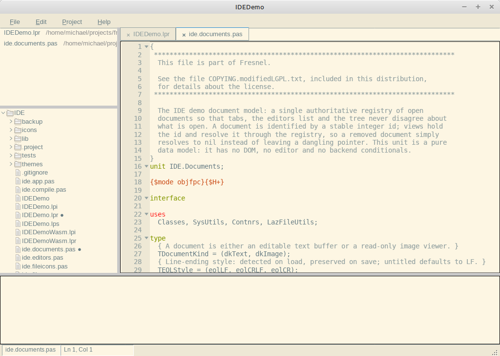This screenshot has width=500, height=356.
Task: Open the Edit menu
Action: [41, 22]
